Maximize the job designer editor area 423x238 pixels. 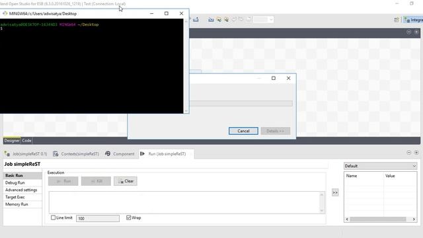click(x=416, y=32)
